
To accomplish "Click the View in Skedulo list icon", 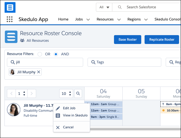I will click(x=58, y=116).
